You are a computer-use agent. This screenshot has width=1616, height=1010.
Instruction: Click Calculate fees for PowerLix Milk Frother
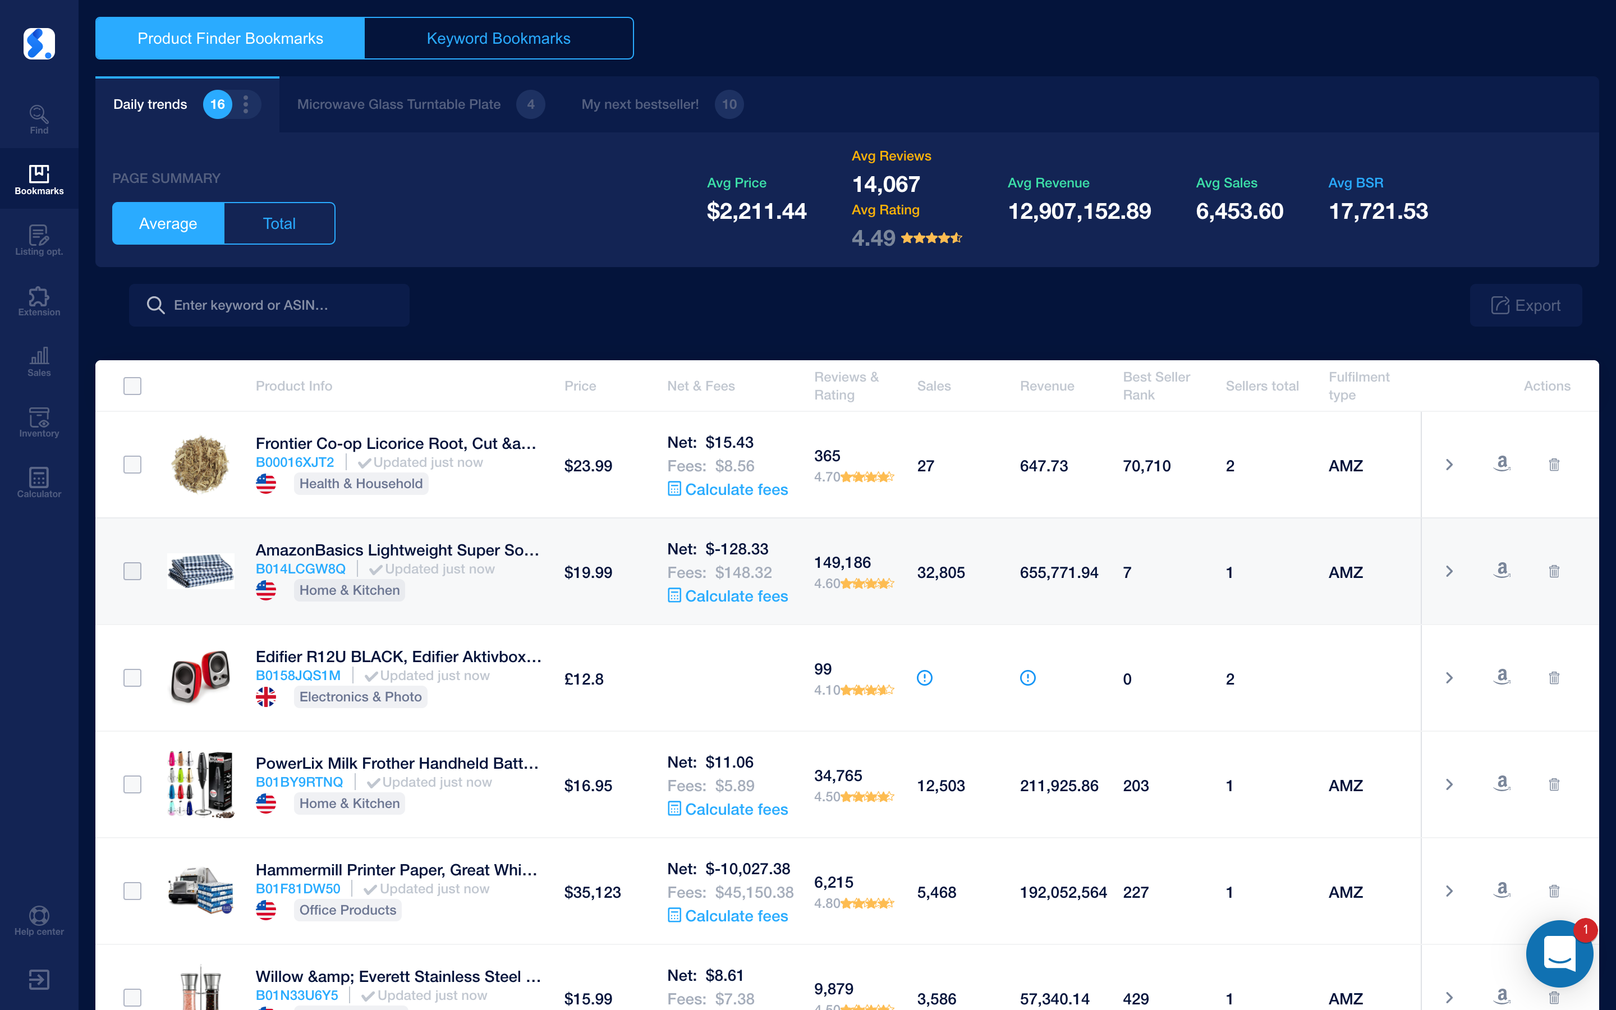728,809
